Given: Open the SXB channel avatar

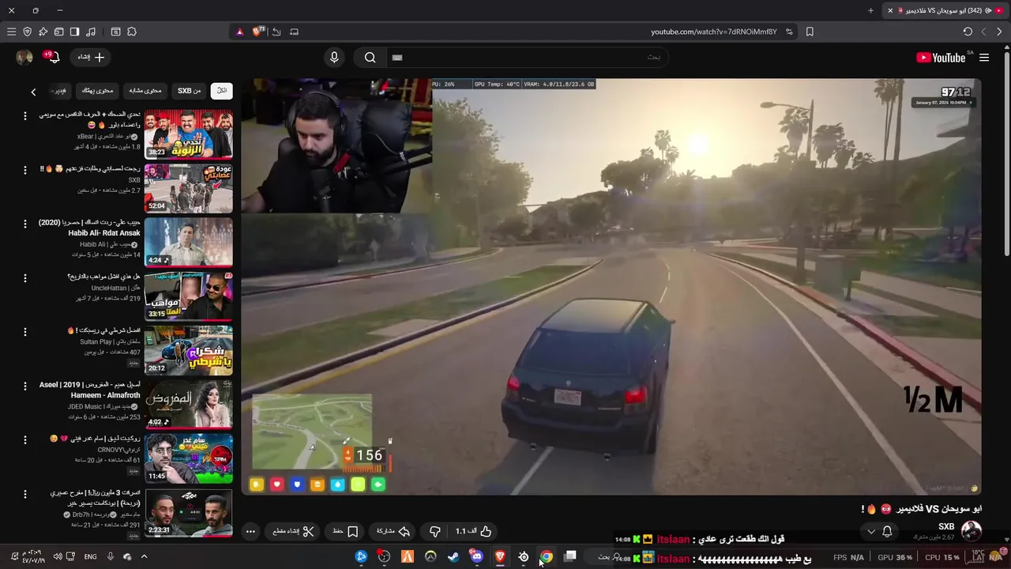Looking at the screenshot, I should point(972,530).
